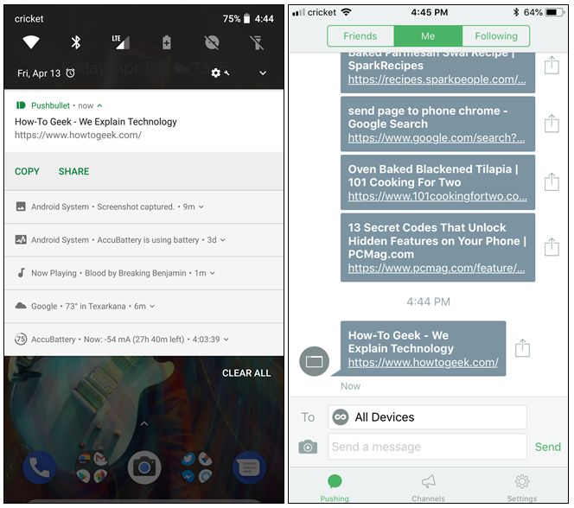Screen dimensions: 574x508
Task: Toggle battery saver quick setting
Action: tap(167, 42)
